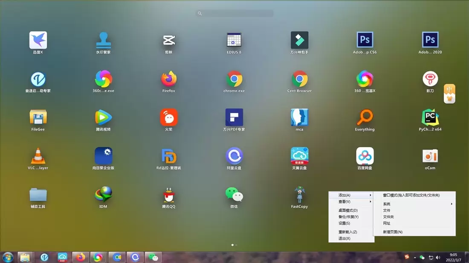Click the WeChat taskbar button
469x263 pixels.
153,257
